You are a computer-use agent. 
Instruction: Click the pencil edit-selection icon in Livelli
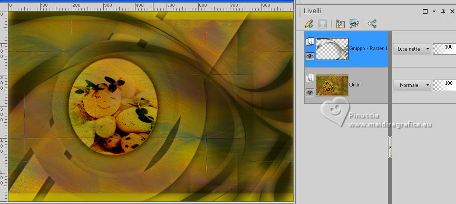pyautogui.click(x=309, y=24)
